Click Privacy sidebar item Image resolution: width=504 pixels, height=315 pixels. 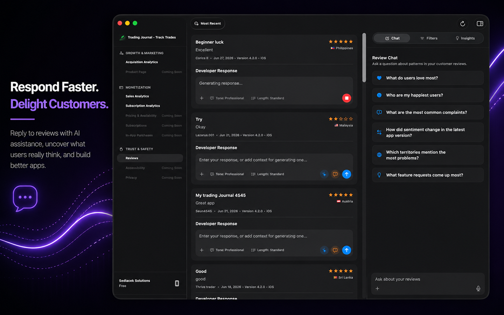pyautogui.click(x=153, y=177)
